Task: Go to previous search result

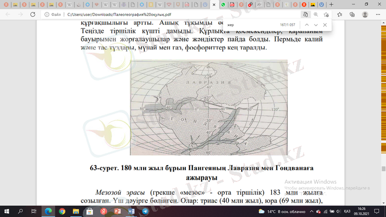Action: 306,25
